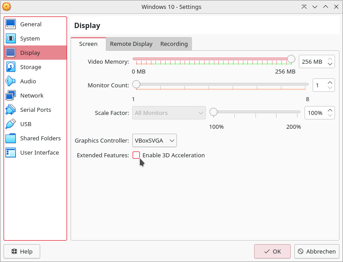
Task: Minimize the Settings window
Action: tap(315, 7)
